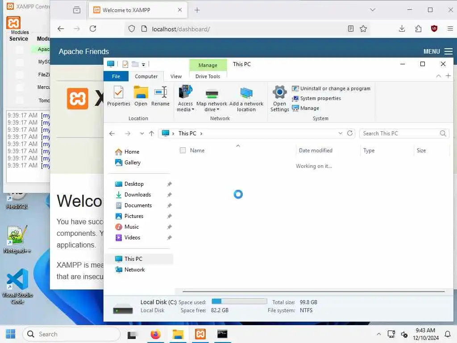The height and width of the screenshot is (343, 457).
Task: Expand the address bar history dropdown
Action: (x=340, y=133)
